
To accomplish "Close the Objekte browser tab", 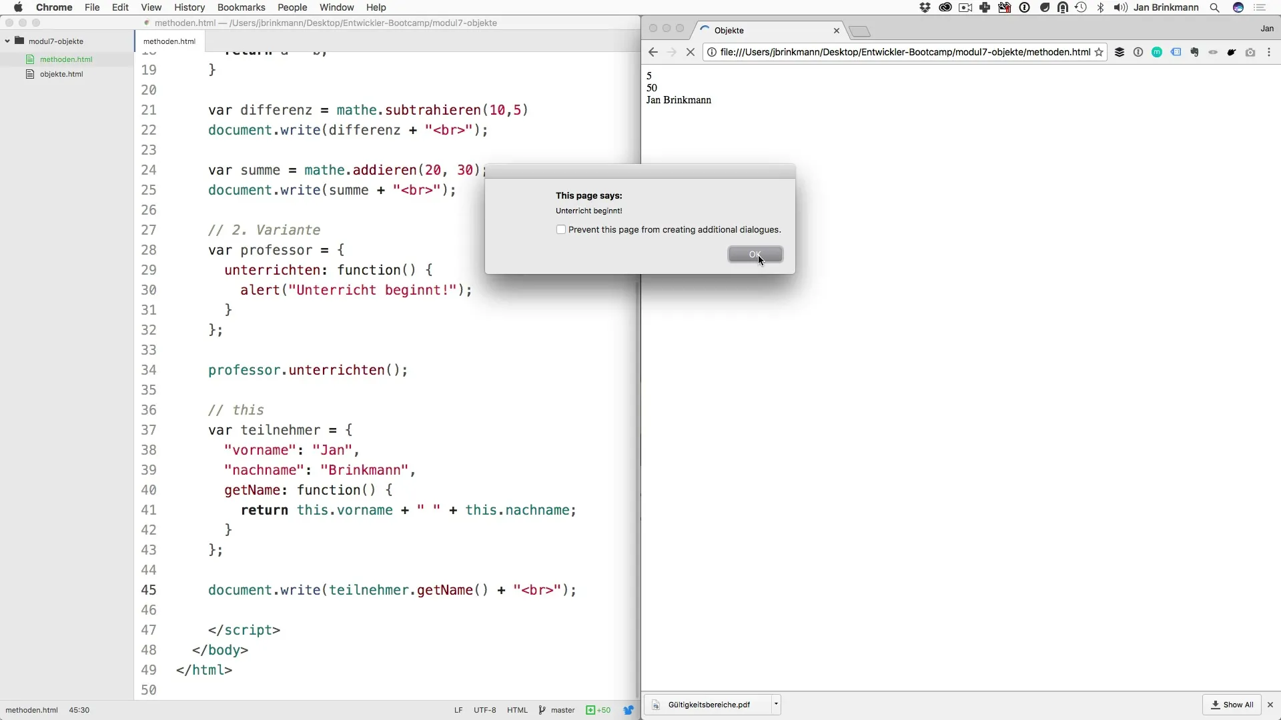I will [x=837, y=31].
